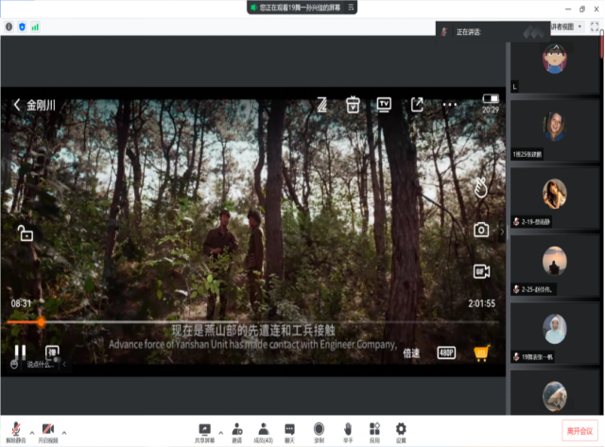605x447 pixels.
Task: Click the share icon in the player
Action: [417, 104]
